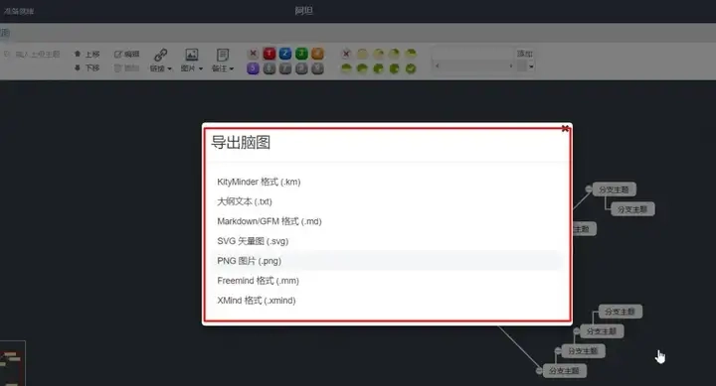This screenshot has width=716, height=386.
Task: Mark progress complete with green check
Action: (x=411, y=68)
